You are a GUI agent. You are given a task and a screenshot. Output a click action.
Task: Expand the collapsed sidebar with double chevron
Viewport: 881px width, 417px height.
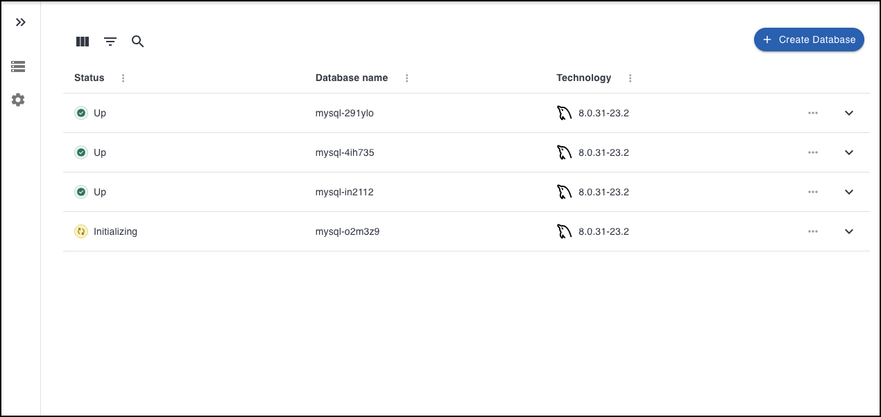(x=21, y=22)
